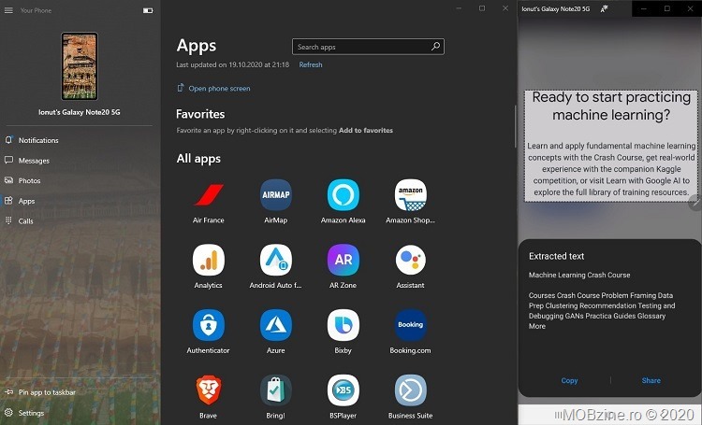Go to Messages in the sidebar
The image size is (702, 425).
(x=34, y=161)
